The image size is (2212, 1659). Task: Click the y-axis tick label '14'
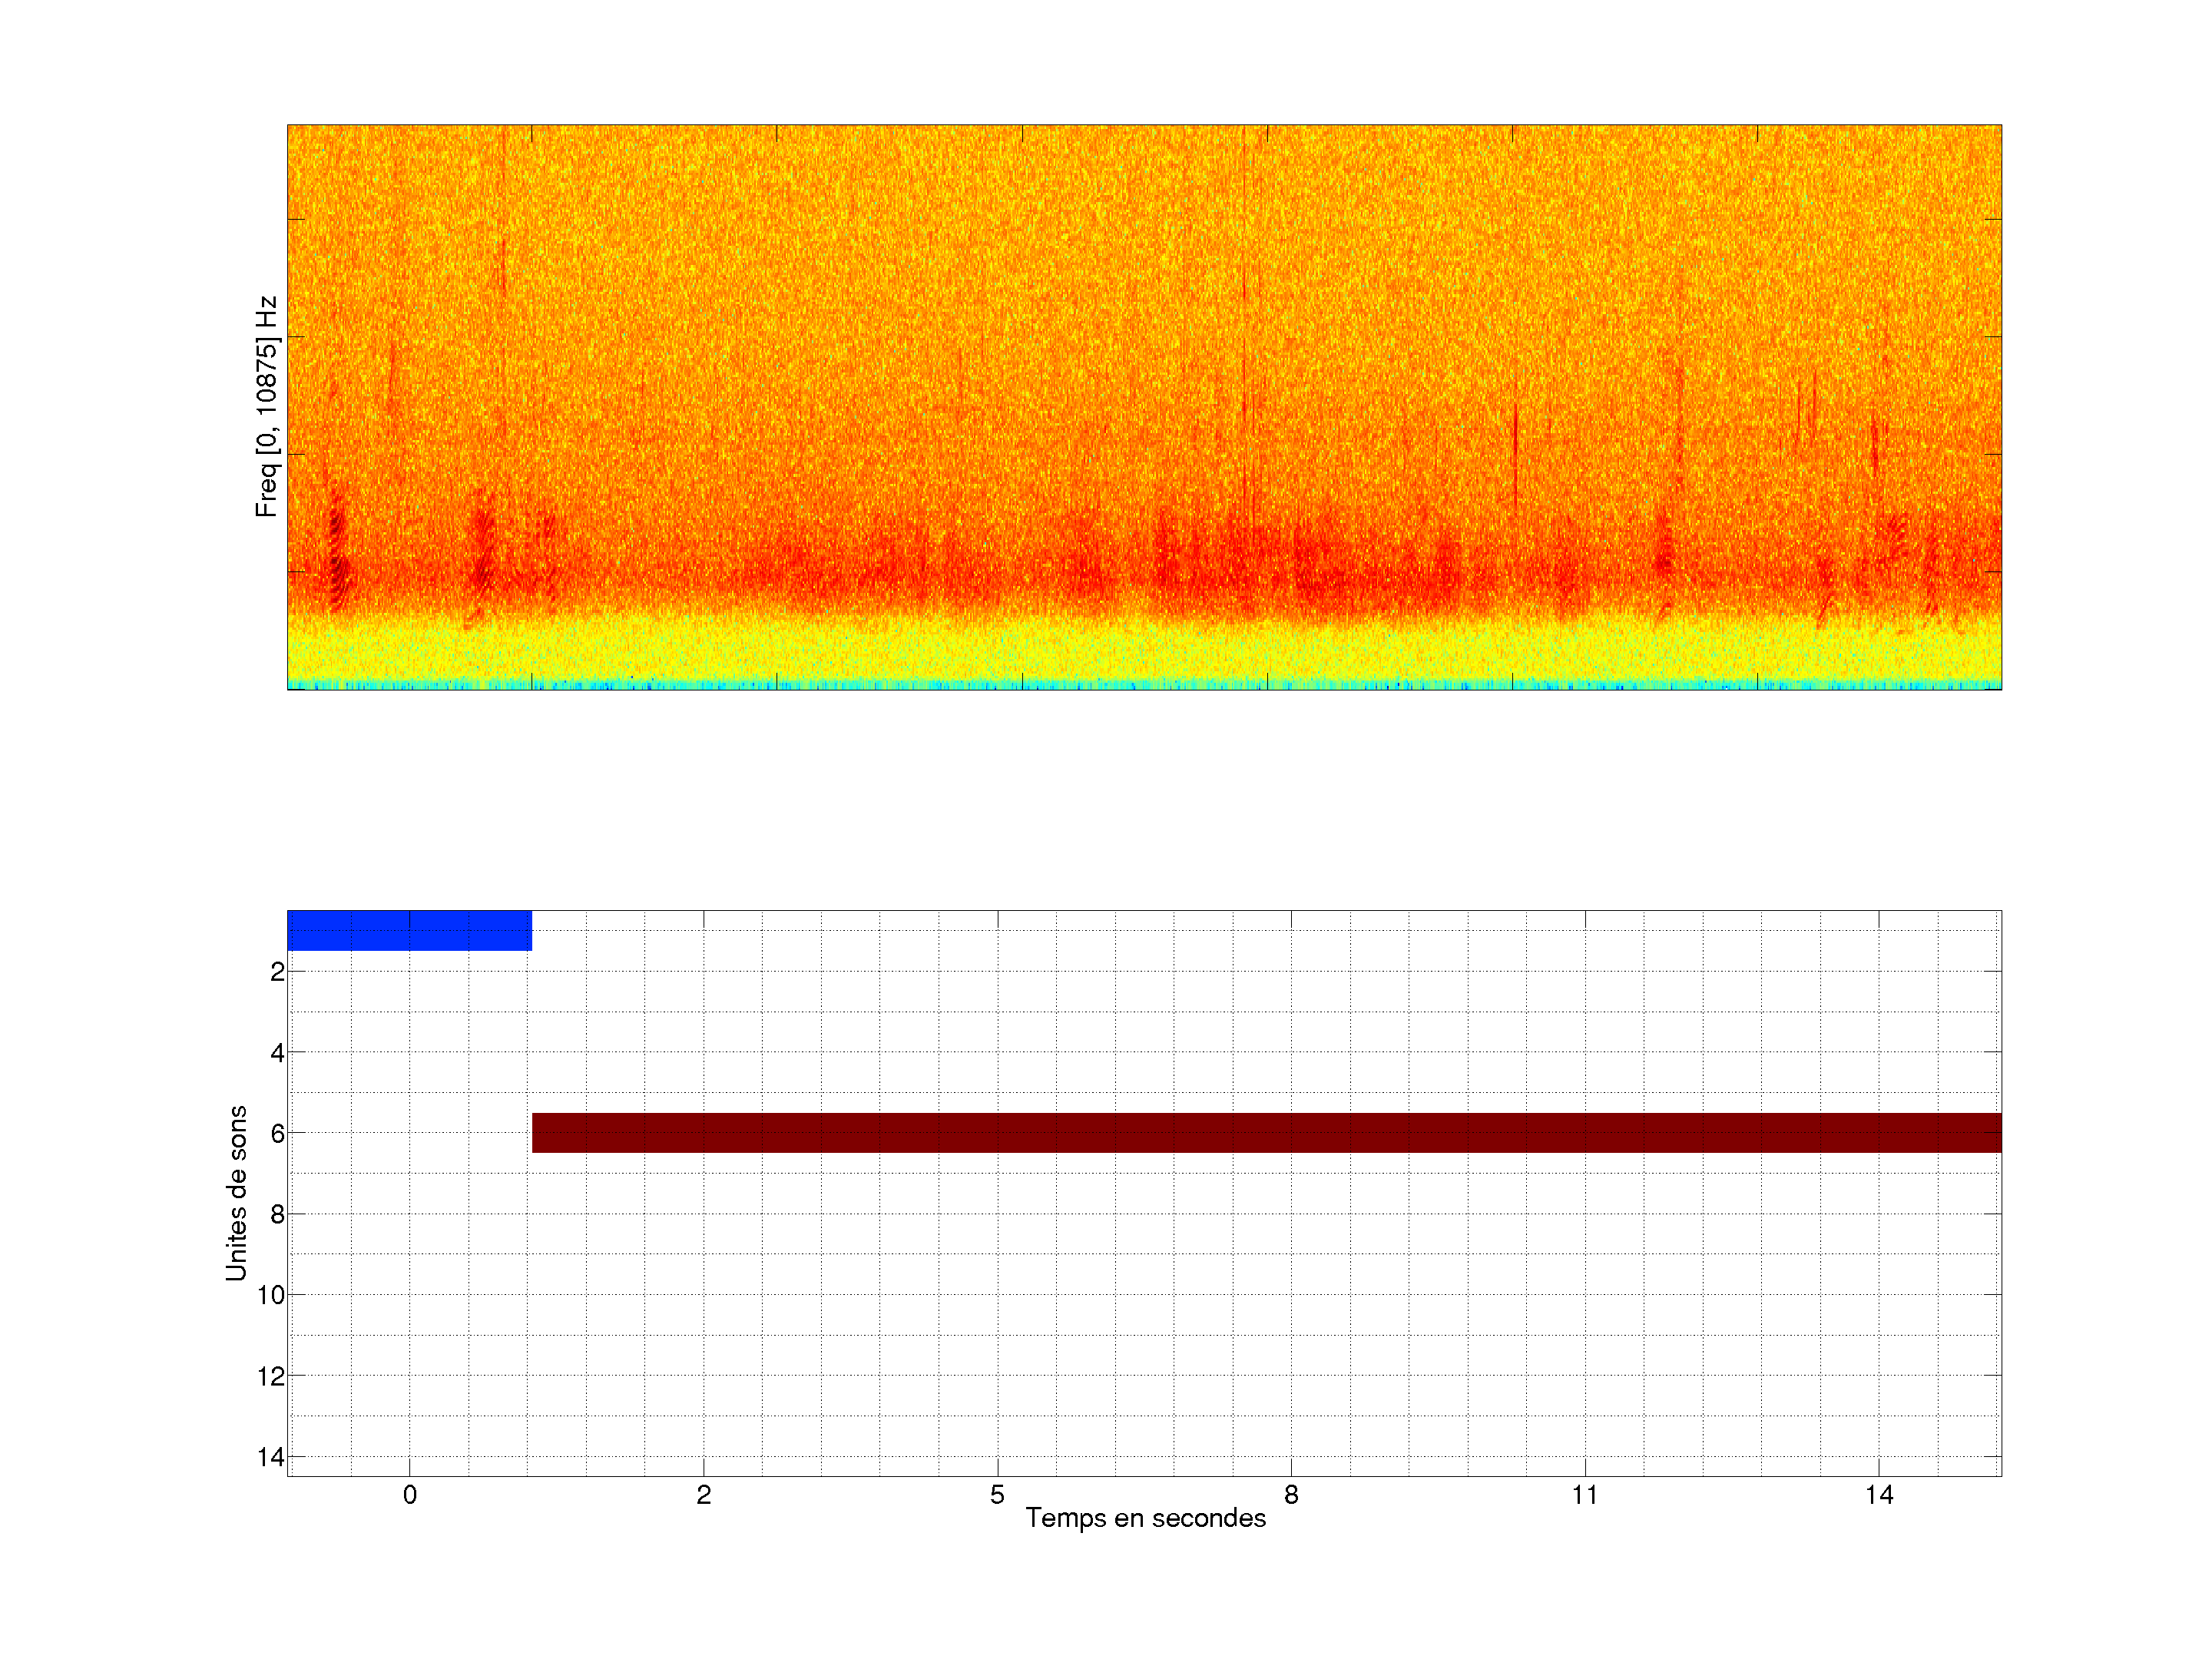coord(271,1457)
